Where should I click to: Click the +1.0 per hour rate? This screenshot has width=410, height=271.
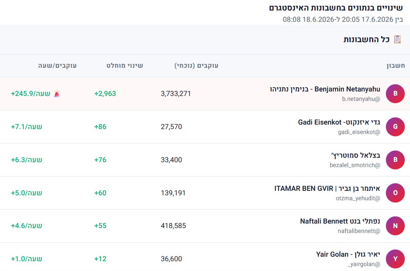click(x=26, y=259)
